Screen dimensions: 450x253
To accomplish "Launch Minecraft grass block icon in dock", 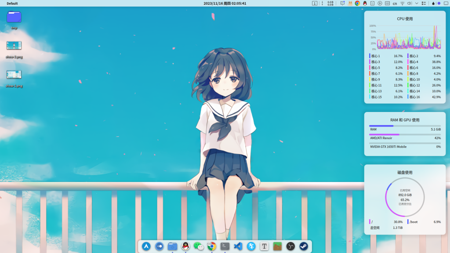I will [x=277, y=246].
